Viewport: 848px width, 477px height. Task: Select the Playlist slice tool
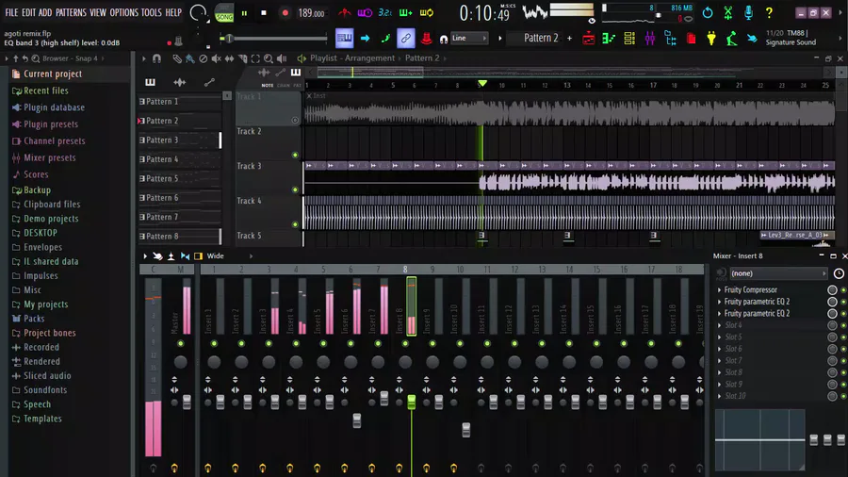(242, 58)
